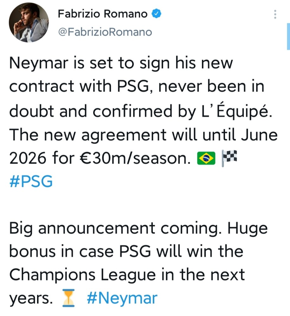The height and width of the screenshot is (316, 290).
Task: Click the blue scrollbar indicator on right edge
Action: click(288, 36)
